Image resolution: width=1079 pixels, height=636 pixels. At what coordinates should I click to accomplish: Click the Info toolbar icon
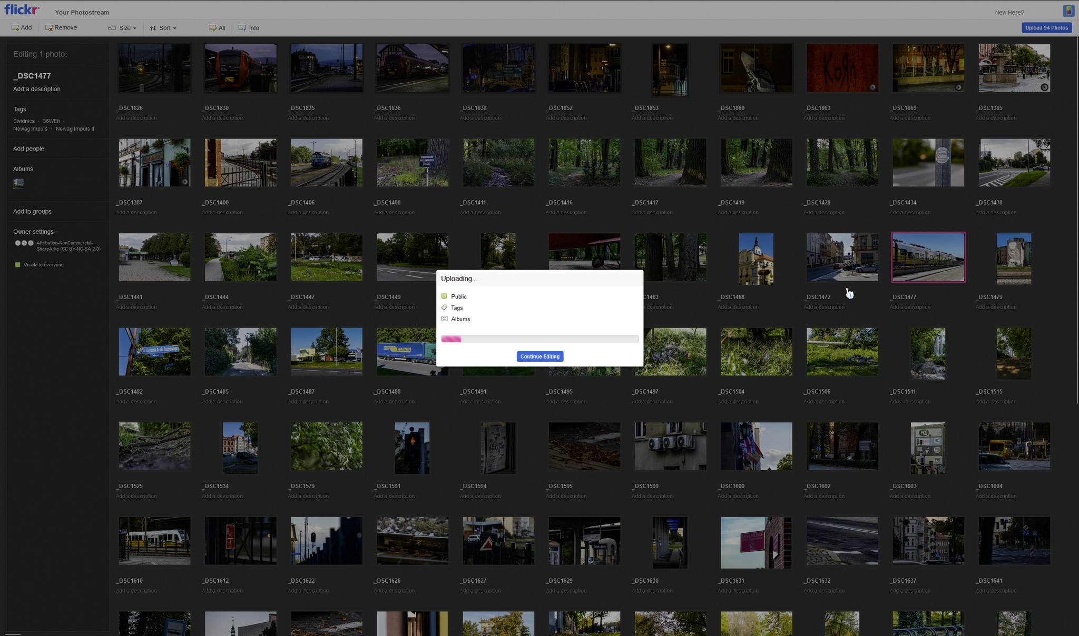pyautogui.click(x=242, y=28)
